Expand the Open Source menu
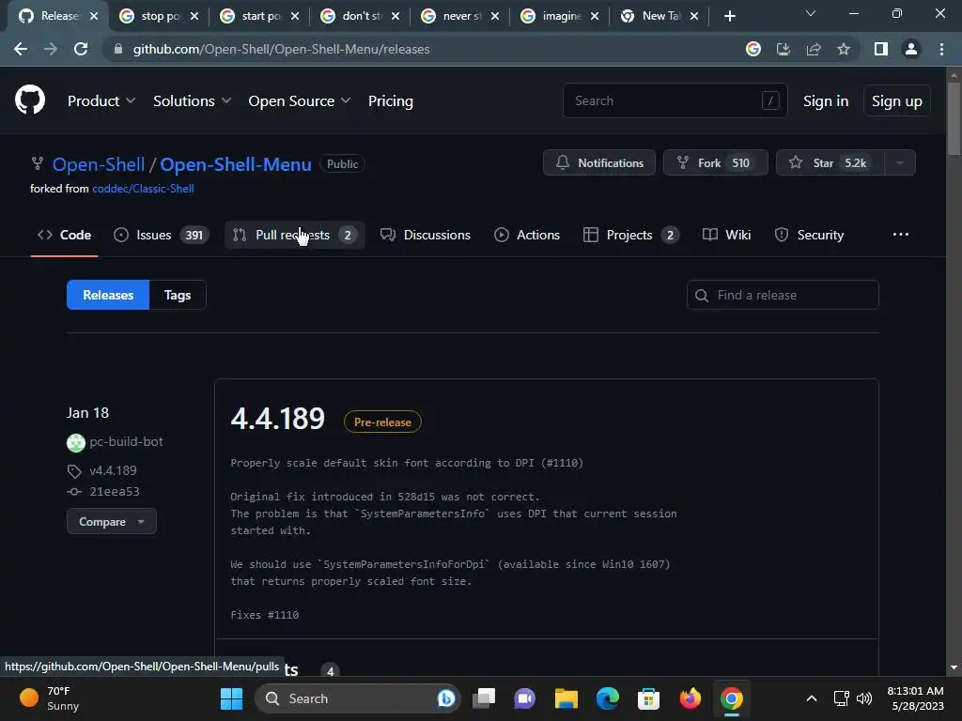 pyautogui.click(x=300, y=100)
